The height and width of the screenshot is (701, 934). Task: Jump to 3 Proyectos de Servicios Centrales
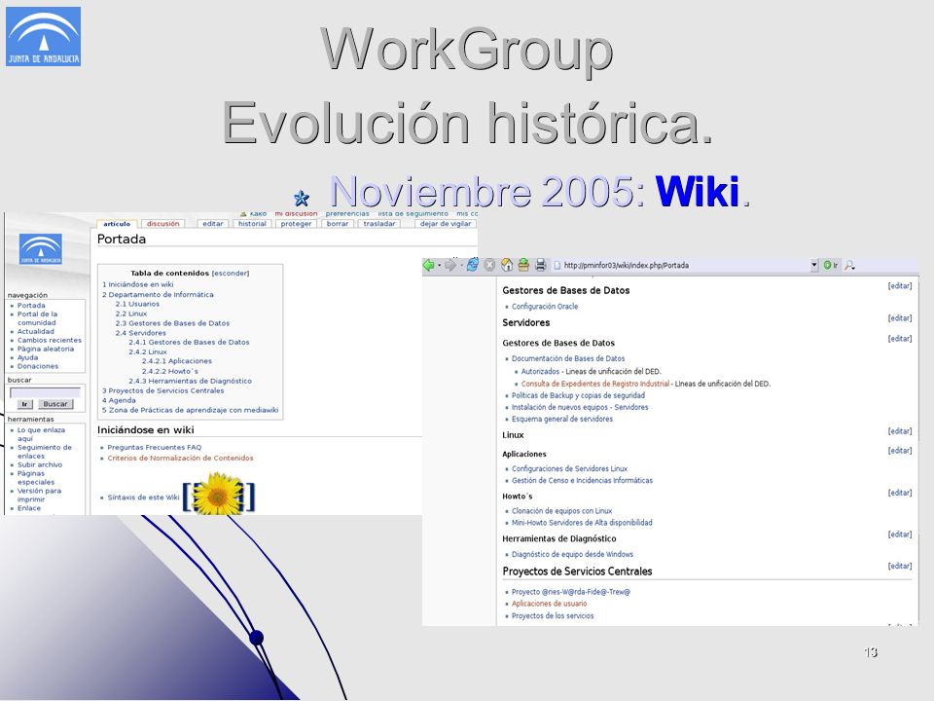(x=163, y=390)
